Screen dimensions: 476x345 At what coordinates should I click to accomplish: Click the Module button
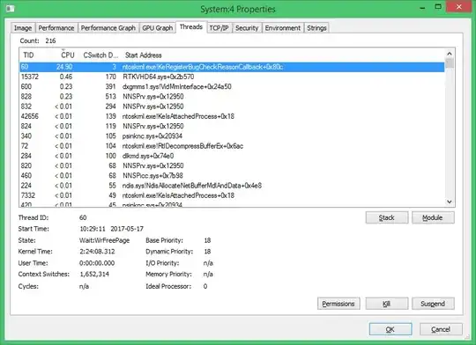tap(433, 217)
